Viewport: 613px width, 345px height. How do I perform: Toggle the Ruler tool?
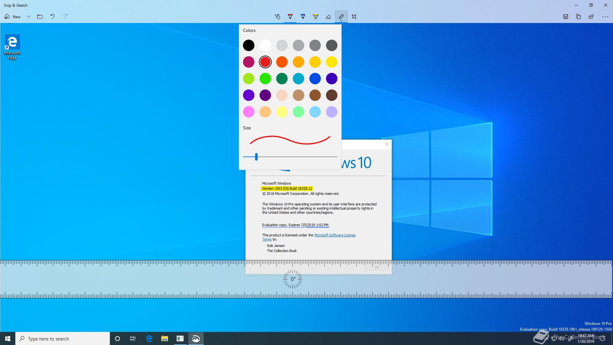[x=341, y=17]
